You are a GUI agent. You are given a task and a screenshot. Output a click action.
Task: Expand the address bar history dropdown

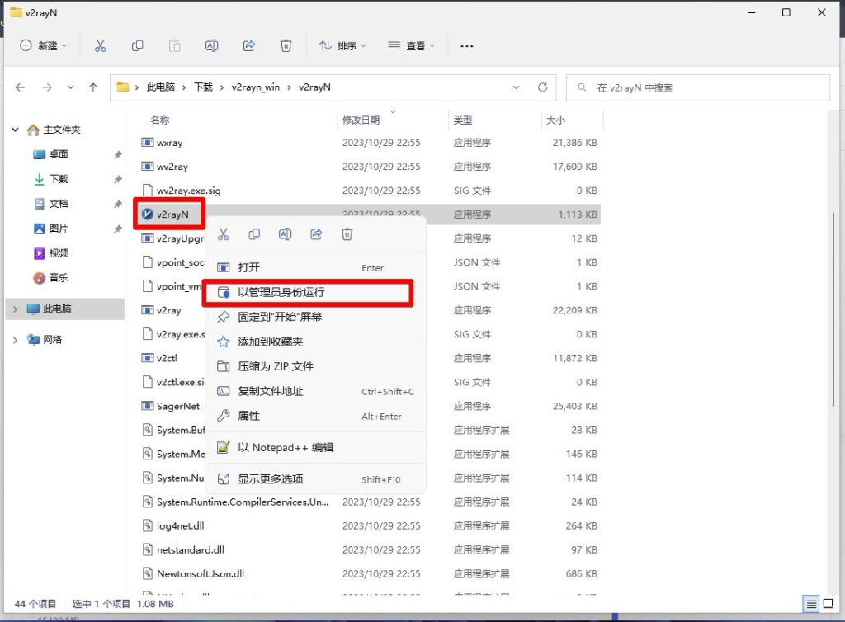pyautogui.click(x=517, y=87)
